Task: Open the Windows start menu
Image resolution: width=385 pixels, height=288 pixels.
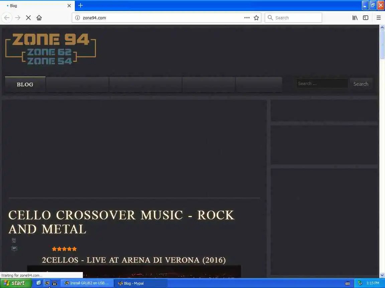Action: [x=16, y=283]
